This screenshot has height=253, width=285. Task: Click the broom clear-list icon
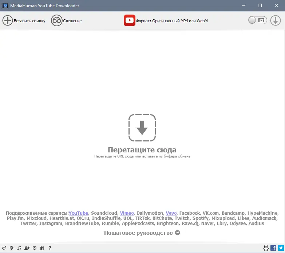click(4, 248)
